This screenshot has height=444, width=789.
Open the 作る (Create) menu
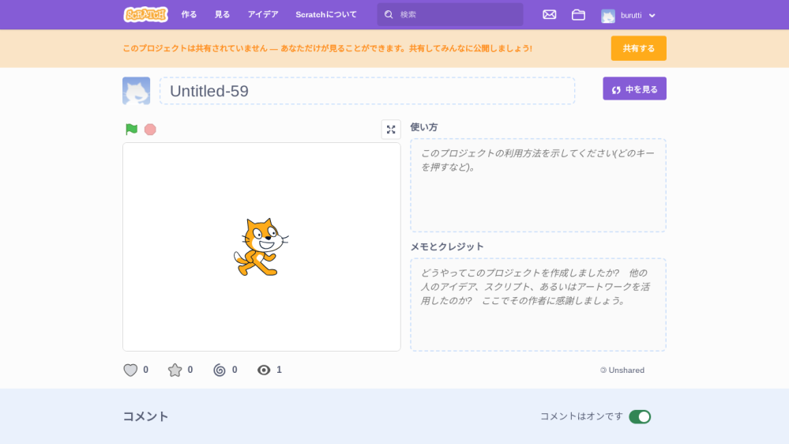click(189, 14)
